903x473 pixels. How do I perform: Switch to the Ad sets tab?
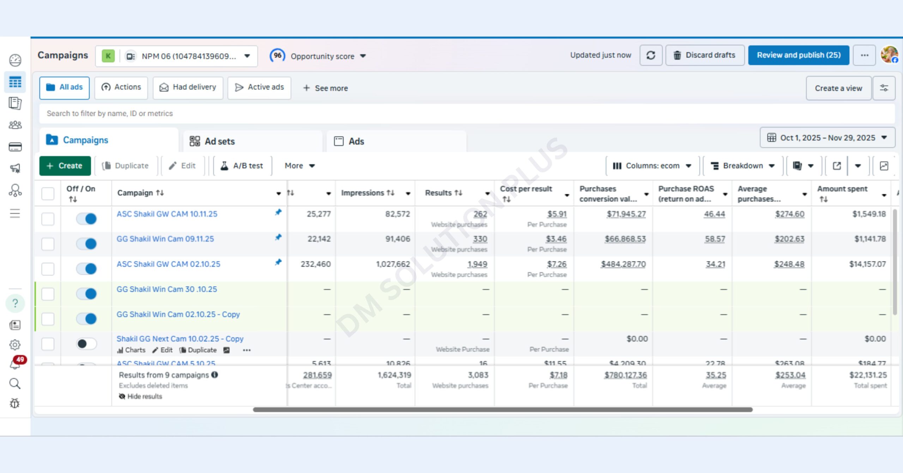pyautogui.click(x=219, y=142)
